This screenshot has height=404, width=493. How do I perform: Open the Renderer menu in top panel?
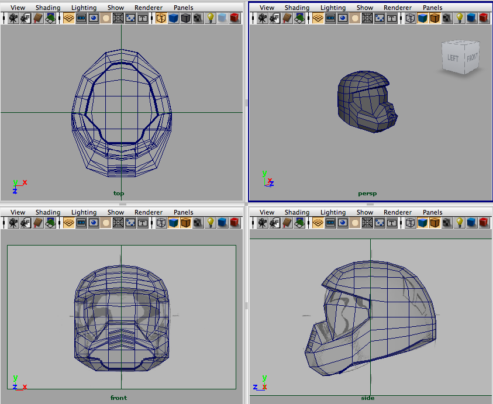(149, 8)
